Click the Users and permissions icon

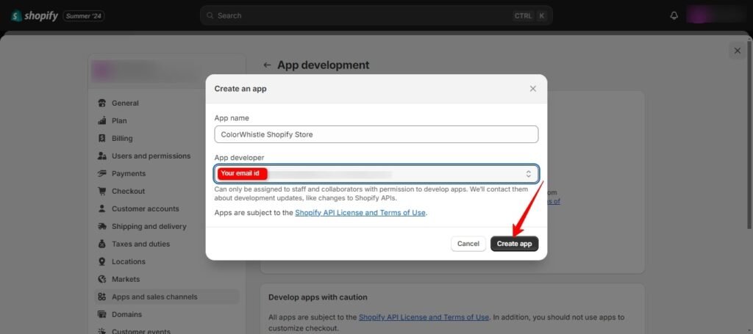101,156
